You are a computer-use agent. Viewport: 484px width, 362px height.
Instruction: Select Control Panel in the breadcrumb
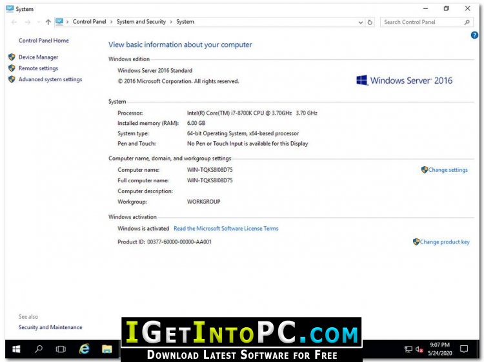tap(89, 21)
